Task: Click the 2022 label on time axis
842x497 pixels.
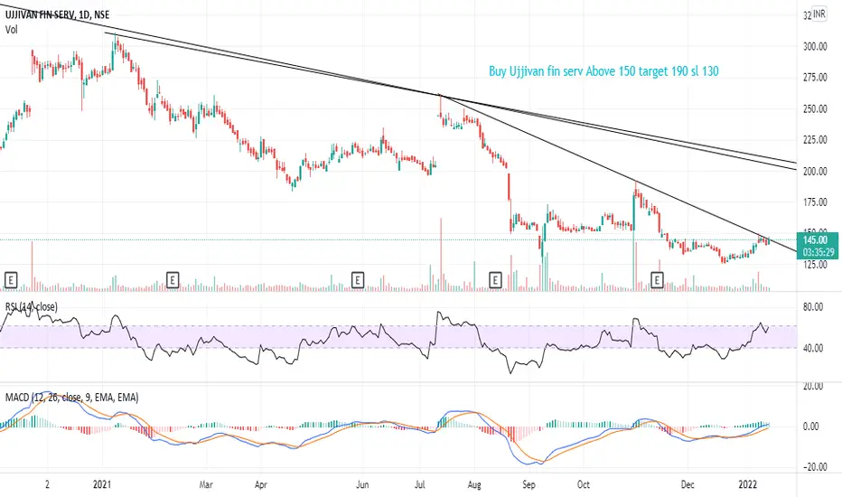Action: pos(747,484)
